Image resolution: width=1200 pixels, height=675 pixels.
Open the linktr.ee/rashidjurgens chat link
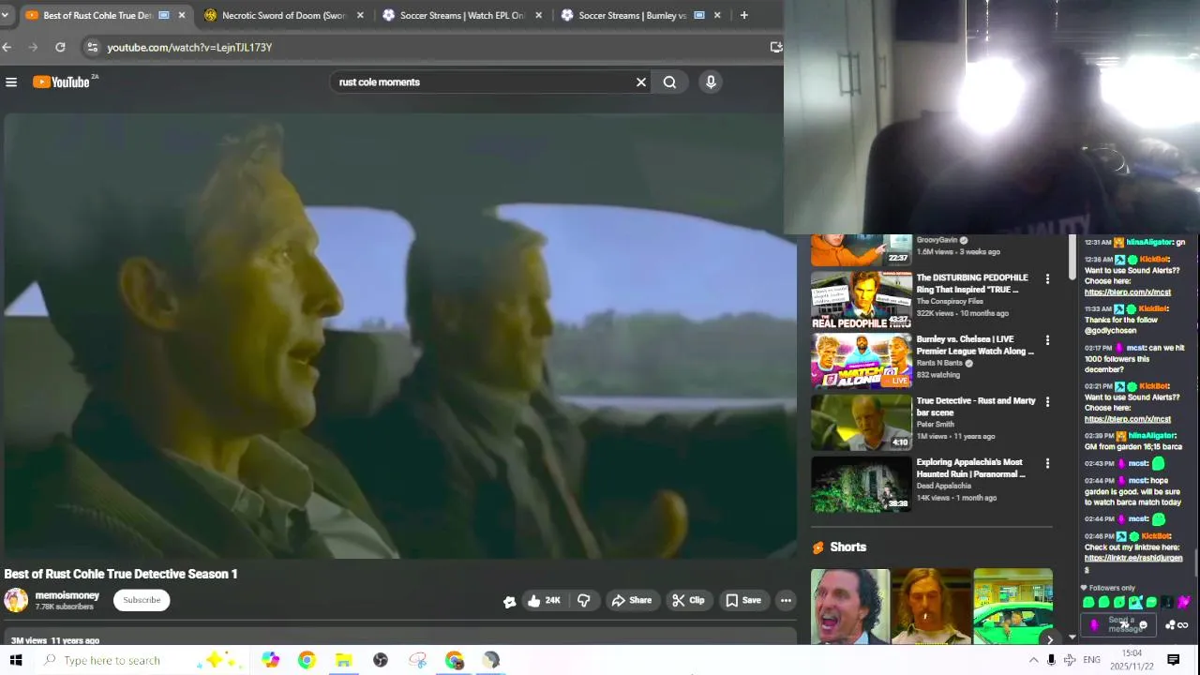tap(1132, 563)
